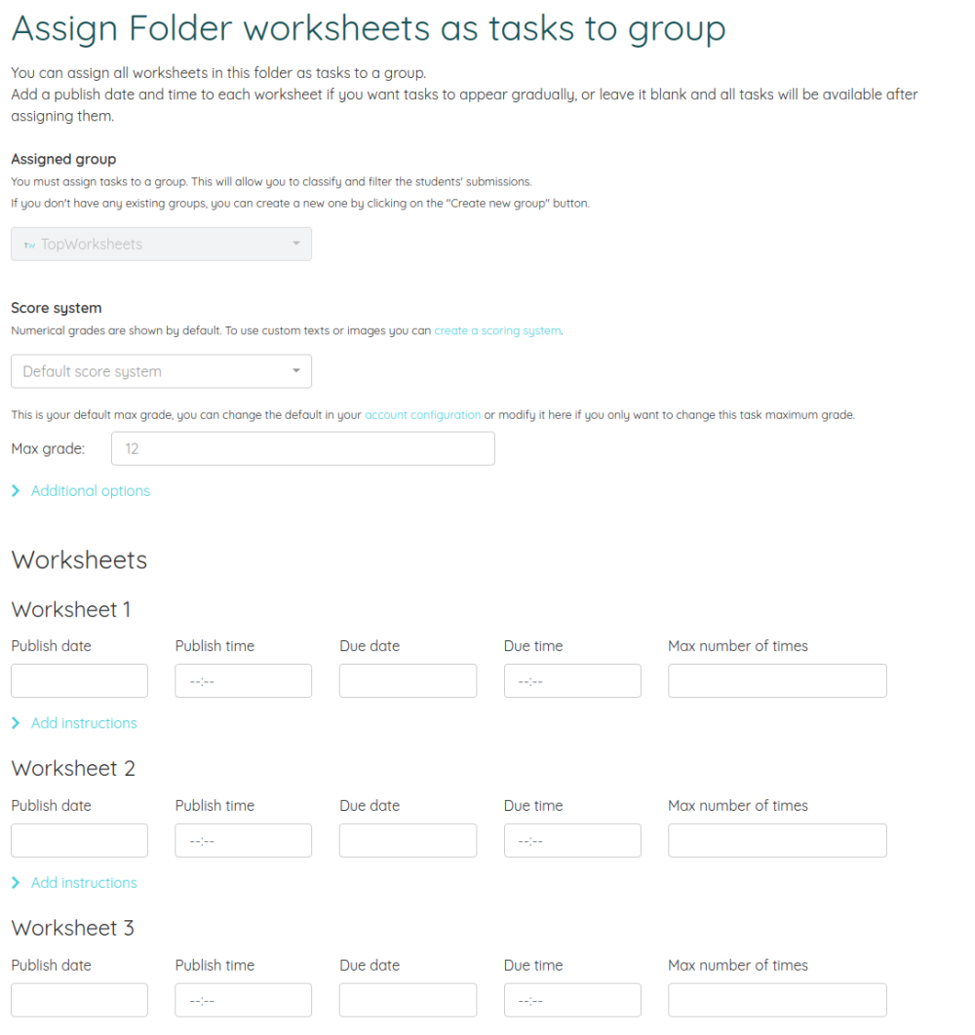Viewport: 975px width, 1035px height.
Task: Expand Add instructions under Worksheet 2
Action: point(83,882)
